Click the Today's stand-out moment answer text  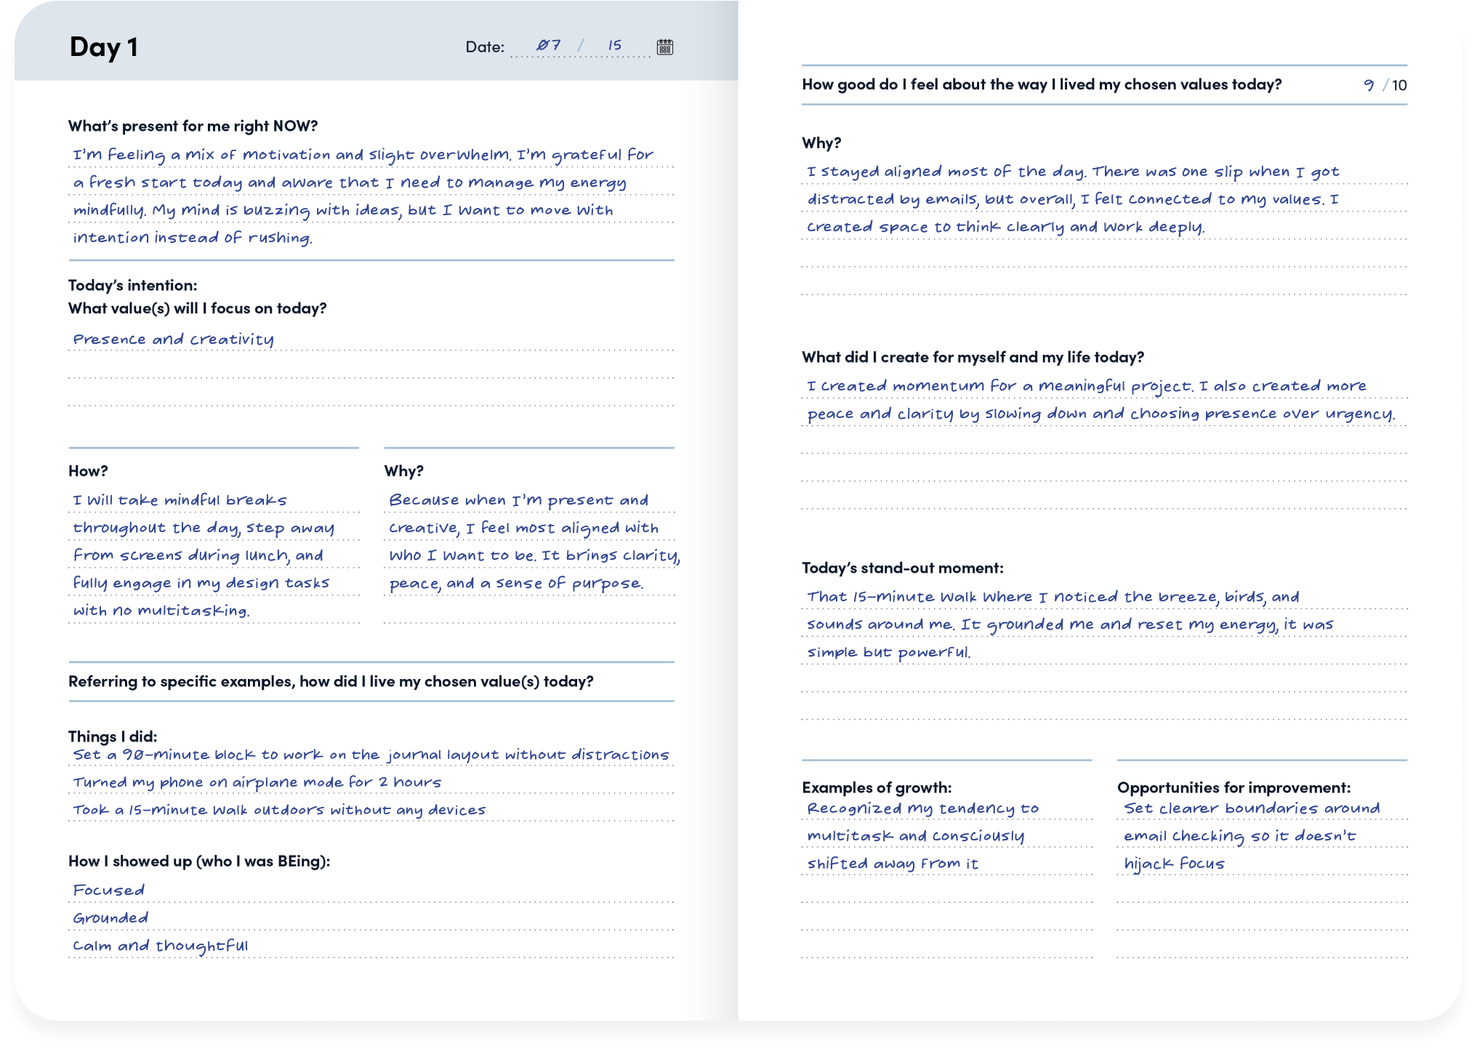1068,624
